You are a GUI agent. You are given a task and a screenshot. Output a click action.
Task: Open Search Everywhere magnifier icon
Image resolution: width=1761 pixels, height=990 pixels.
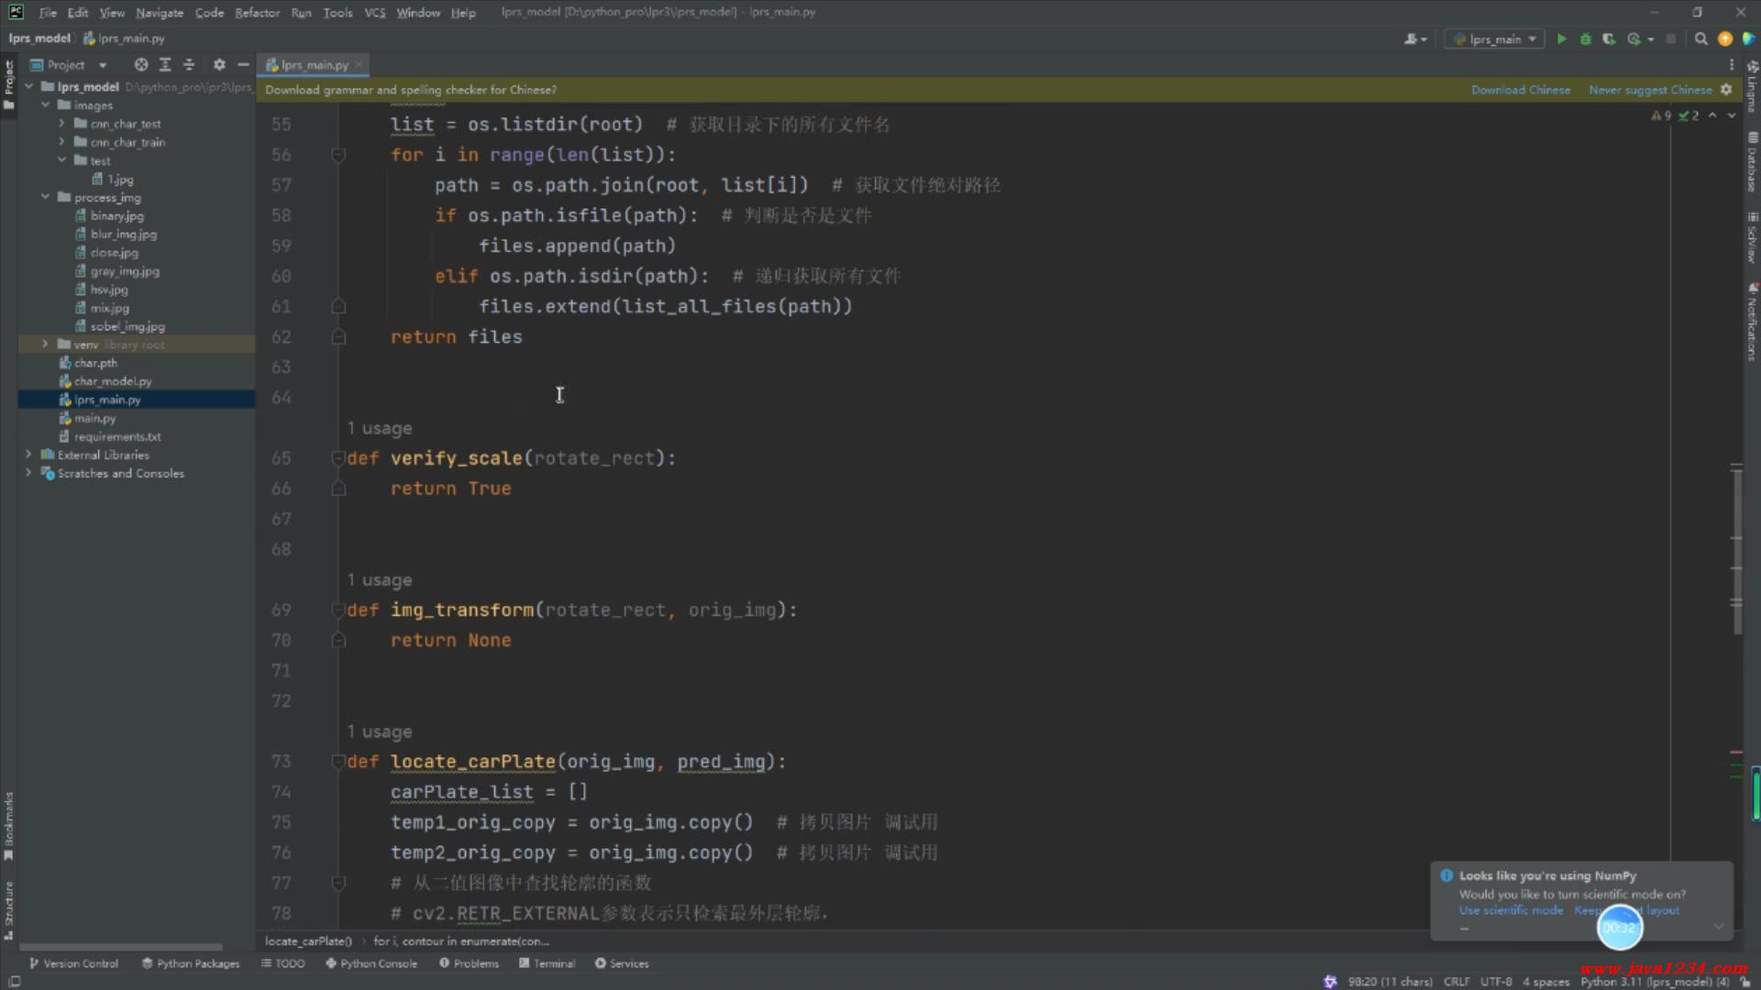1700,38
